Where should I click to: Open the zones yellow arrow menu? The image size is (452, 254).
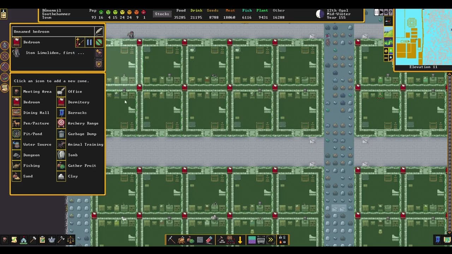click(x=240, y=240)
